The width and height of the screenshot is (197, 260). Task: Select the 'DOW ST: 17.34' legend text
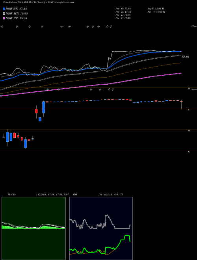point(16,9)
